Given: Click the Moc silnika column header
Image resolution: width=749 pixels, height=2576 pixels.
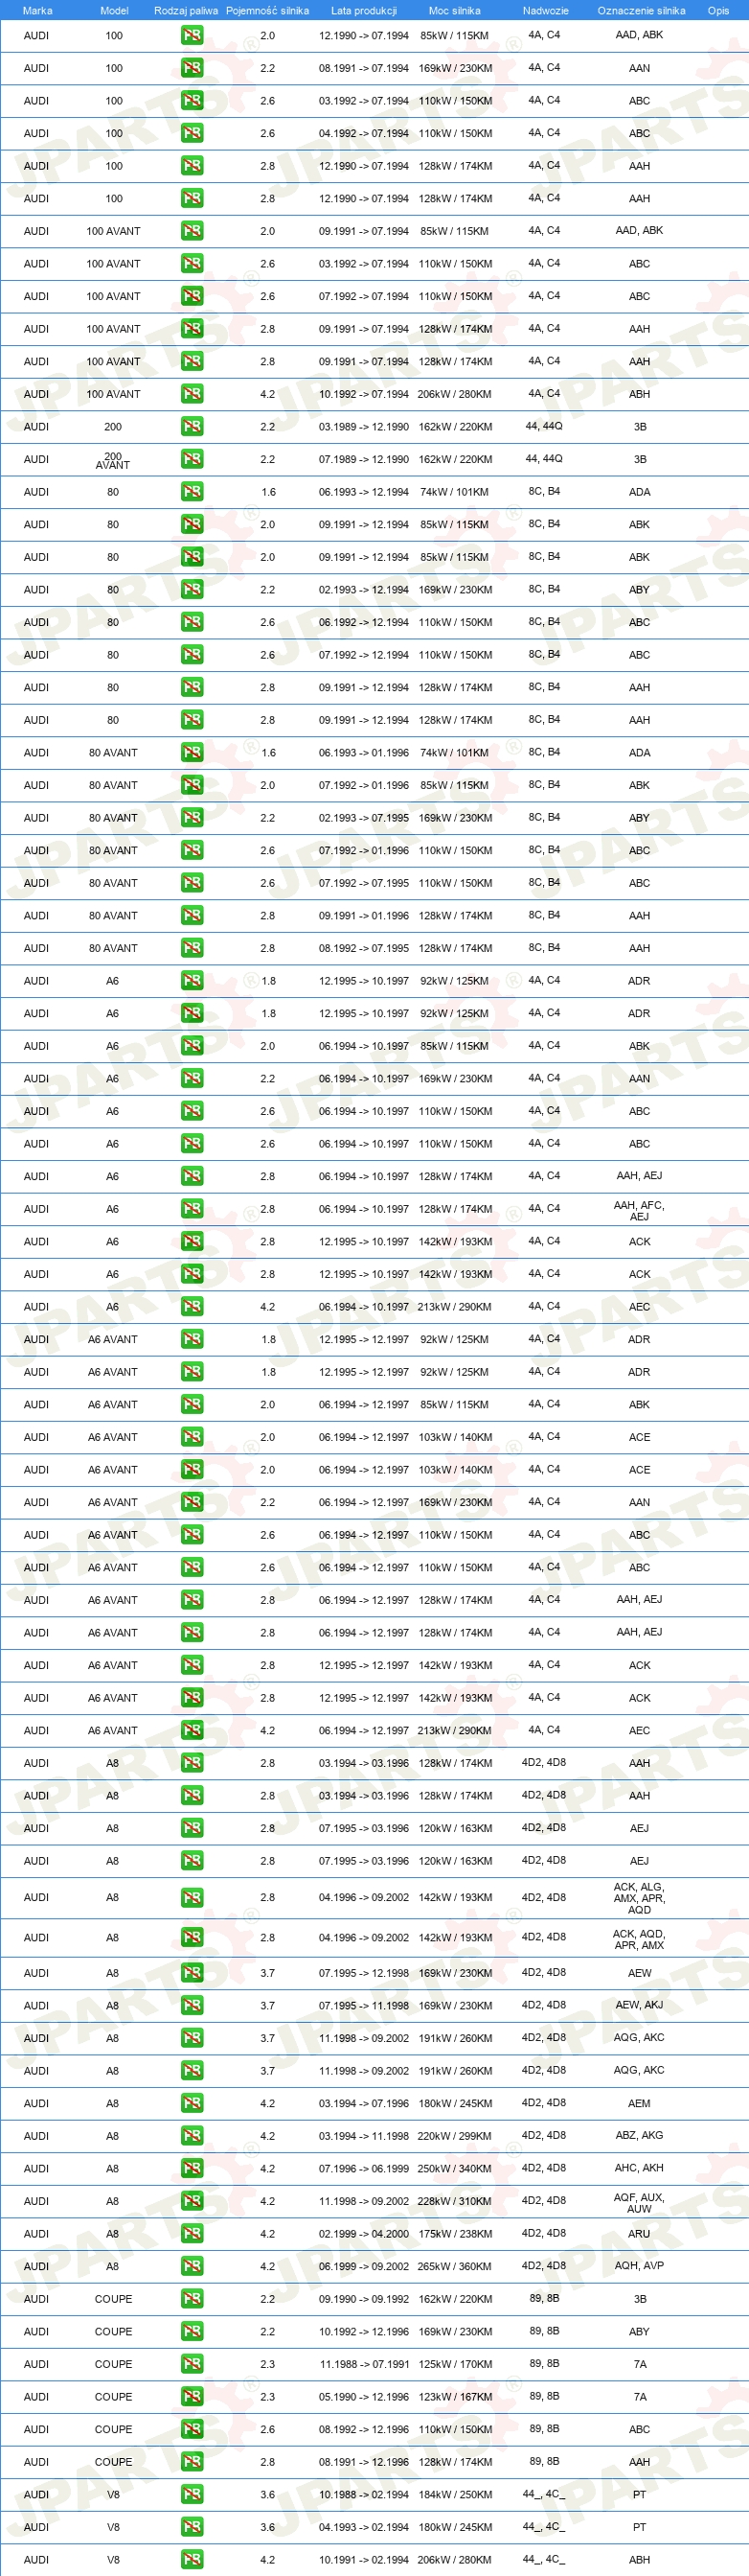Looking at the screenshot, I should 454,11.
